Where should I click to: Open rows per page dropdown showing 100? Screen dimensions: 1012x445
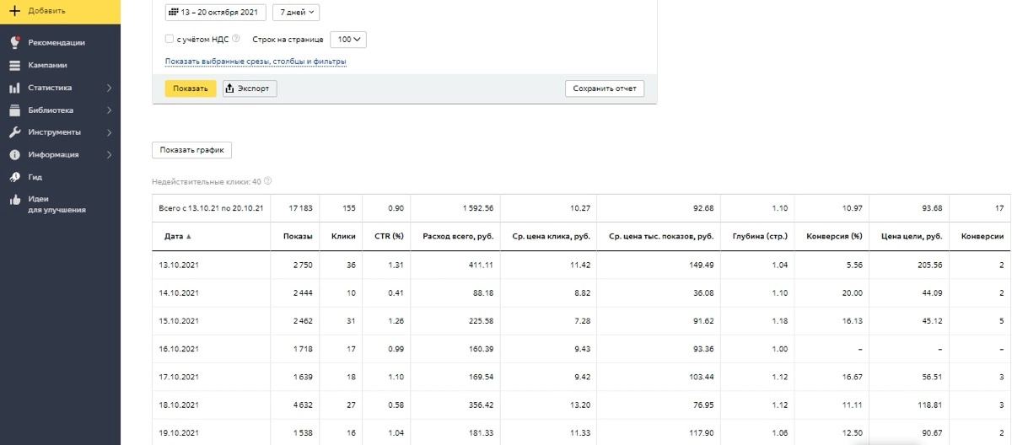348,39
